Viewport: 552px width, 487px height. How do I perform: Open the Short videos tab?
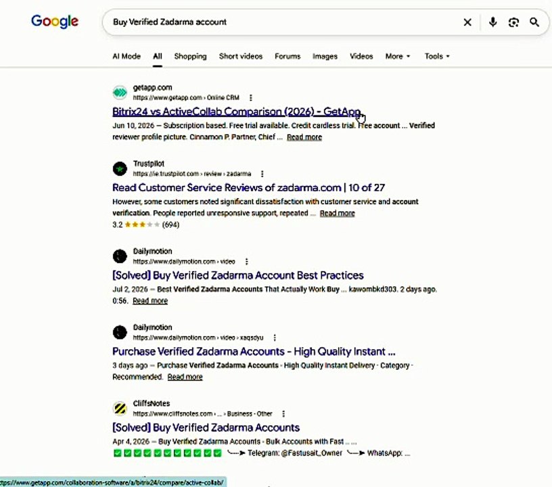point(240,56)
